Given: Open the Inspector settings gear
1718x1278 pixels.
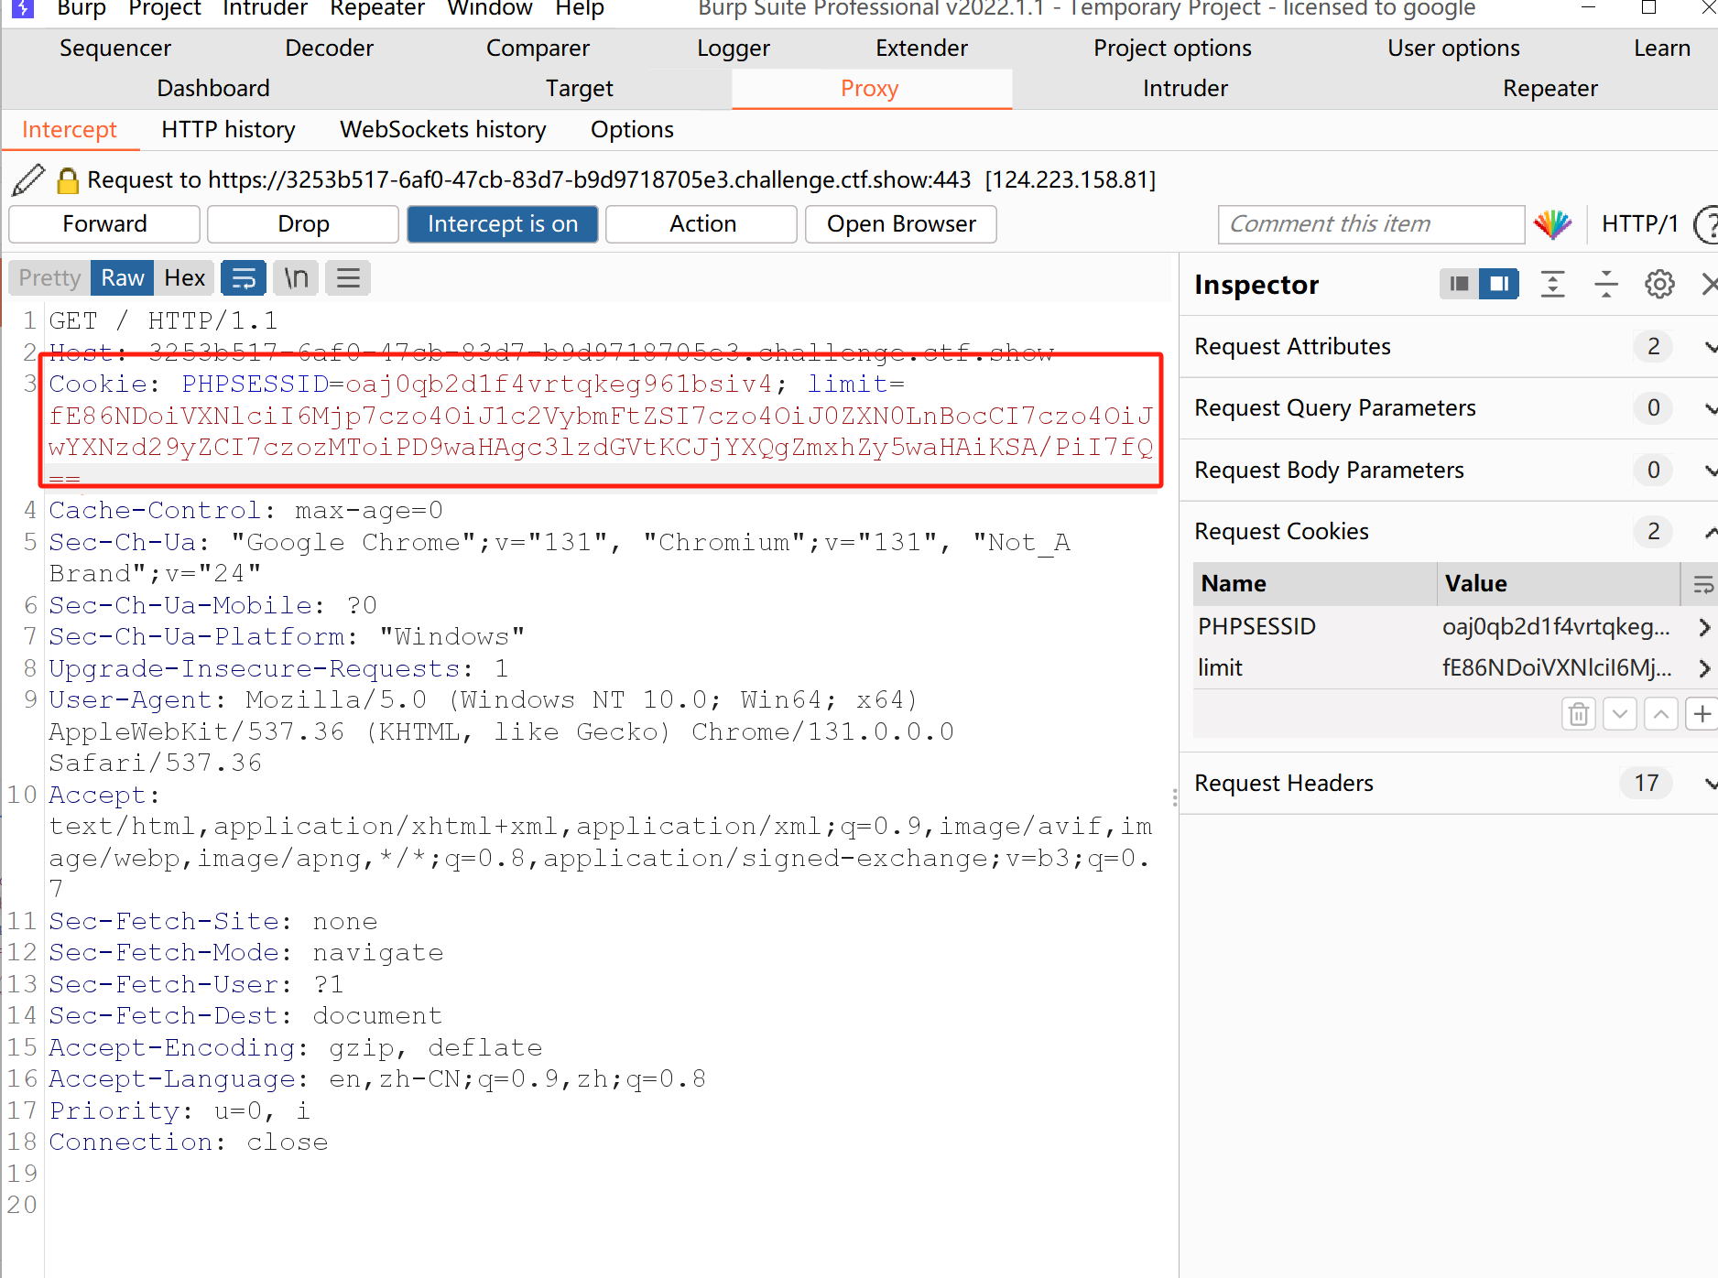Looking at the screenshot, I should (x=1659, y=285).
